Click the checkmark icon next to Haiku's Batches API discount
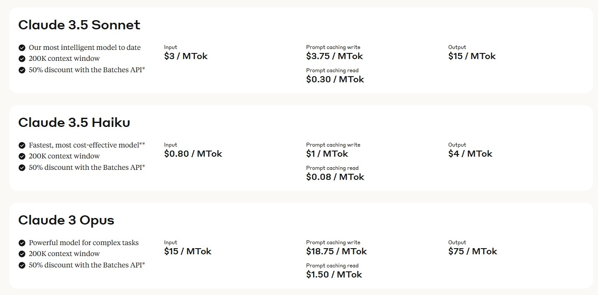This screenshot has width=598, height=295. (22, 168)
